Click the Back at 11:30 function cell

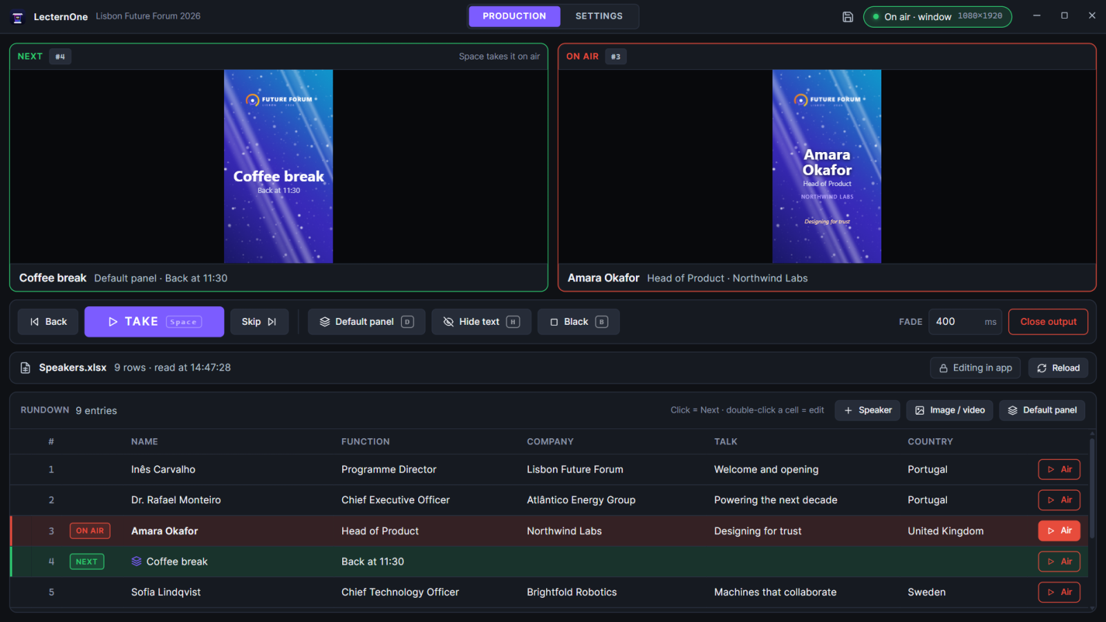373,561
